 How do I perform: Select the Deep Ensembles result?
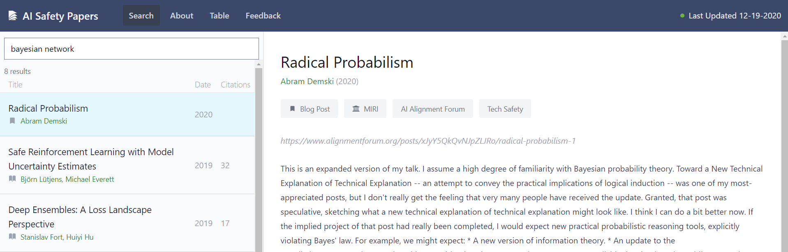[127, 223]
